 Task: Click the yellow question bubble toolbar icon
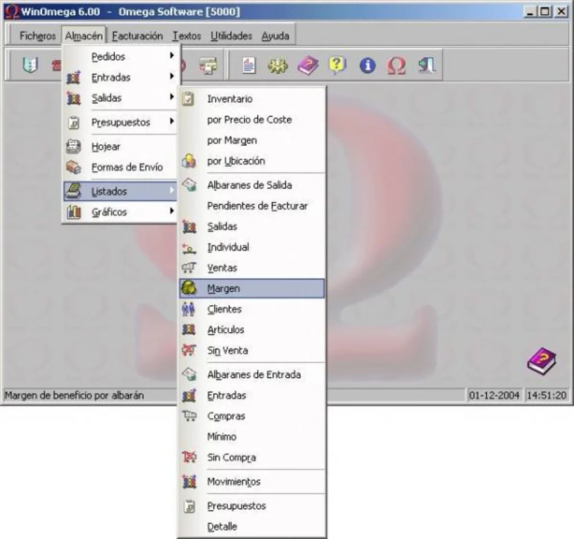pyautogui.click(x=337, y=65)
